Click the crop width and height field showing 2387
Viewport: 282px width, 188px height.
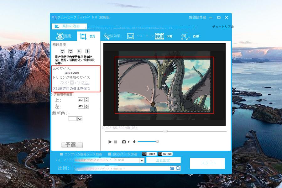74,83
